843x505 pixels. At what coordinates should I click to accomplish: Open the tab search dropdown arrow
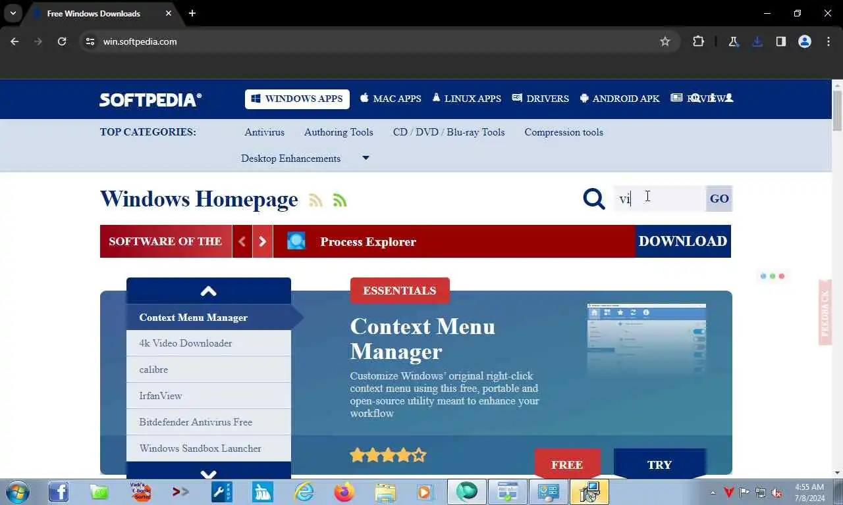[13, 13]
